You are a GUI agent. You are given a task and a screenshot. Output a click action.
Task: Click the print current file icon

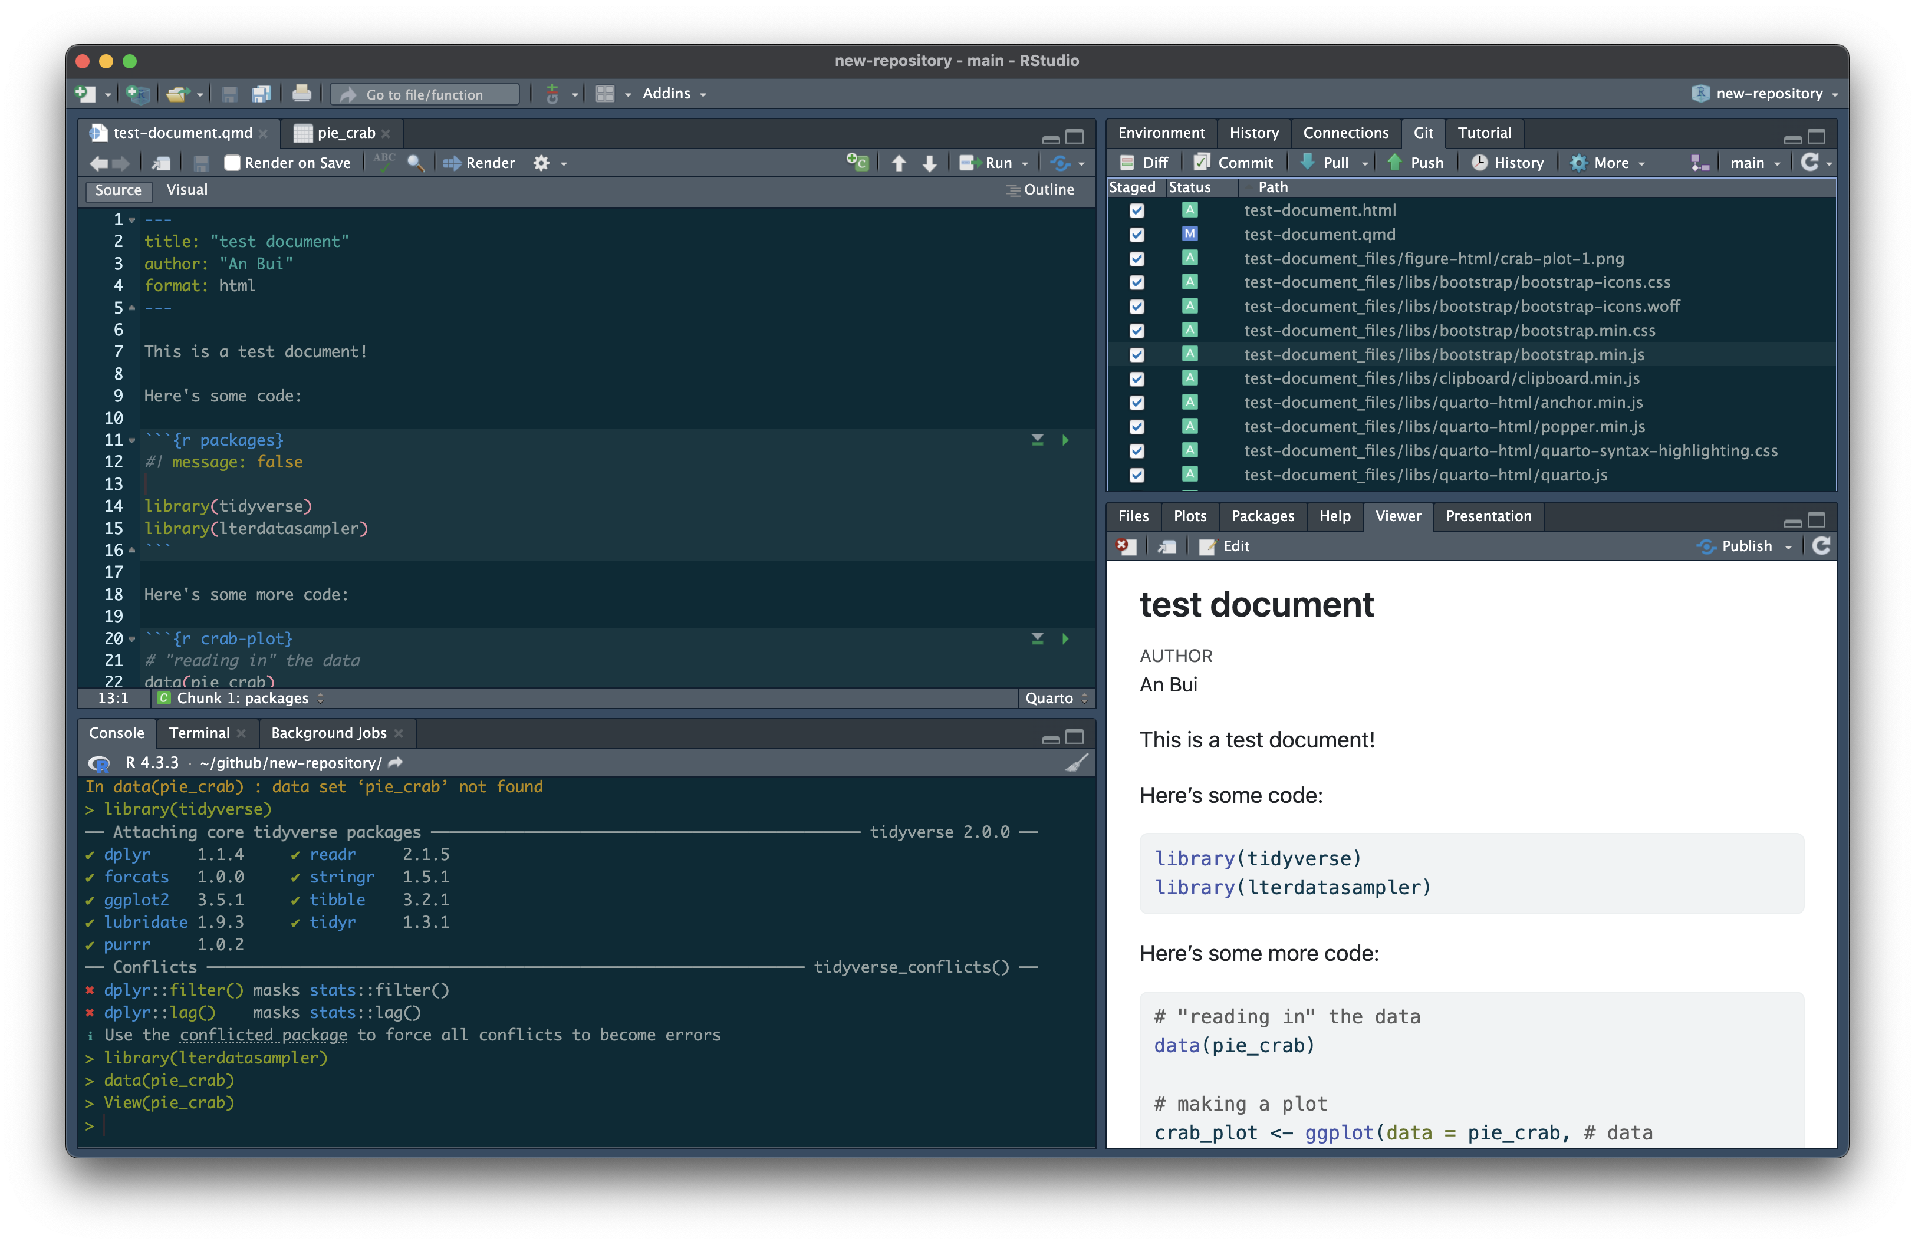coord(302,94)
